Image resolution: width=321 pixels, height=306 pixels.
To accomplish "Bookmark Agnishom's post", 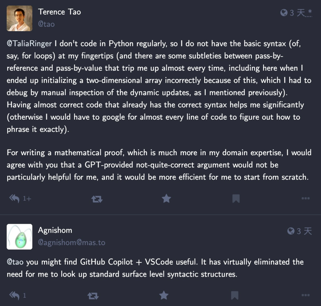I will click(x=235, y=295).
